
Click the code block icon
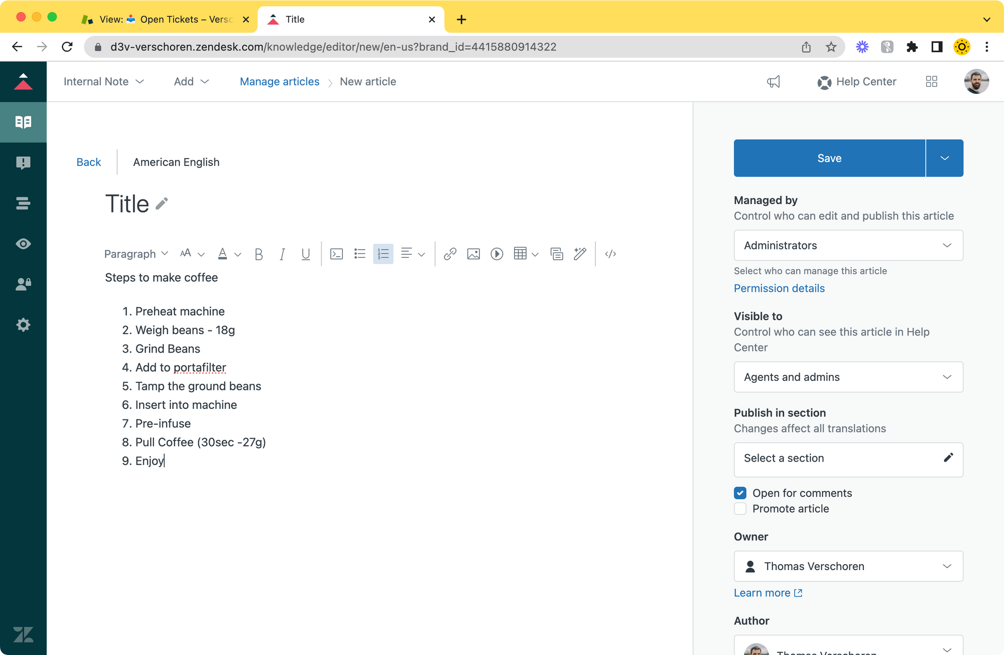tap(336, 254)
